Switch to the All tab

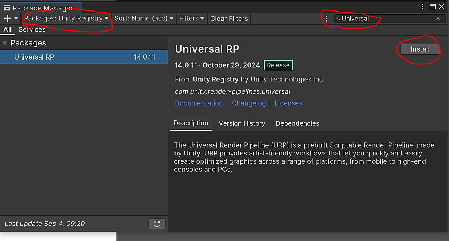(x=7, y=29)
